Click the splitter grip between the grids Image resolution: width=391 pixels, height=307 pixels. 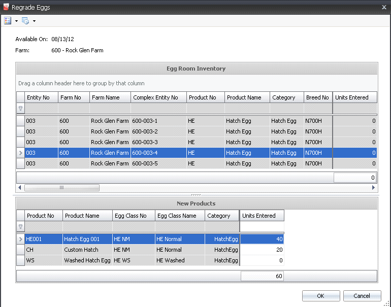coord(195,195)
